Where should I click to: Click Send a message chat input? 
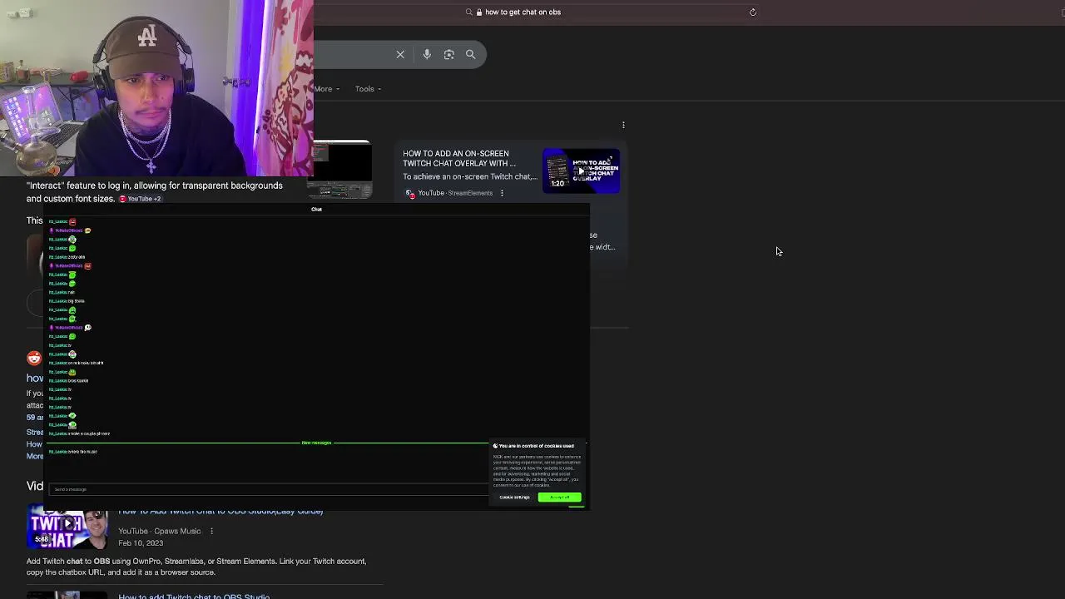(268, 489)
